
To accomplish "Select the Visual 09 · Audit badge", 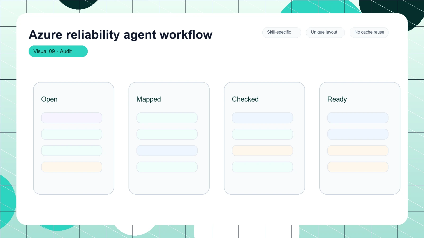I will tap(58, 51).
